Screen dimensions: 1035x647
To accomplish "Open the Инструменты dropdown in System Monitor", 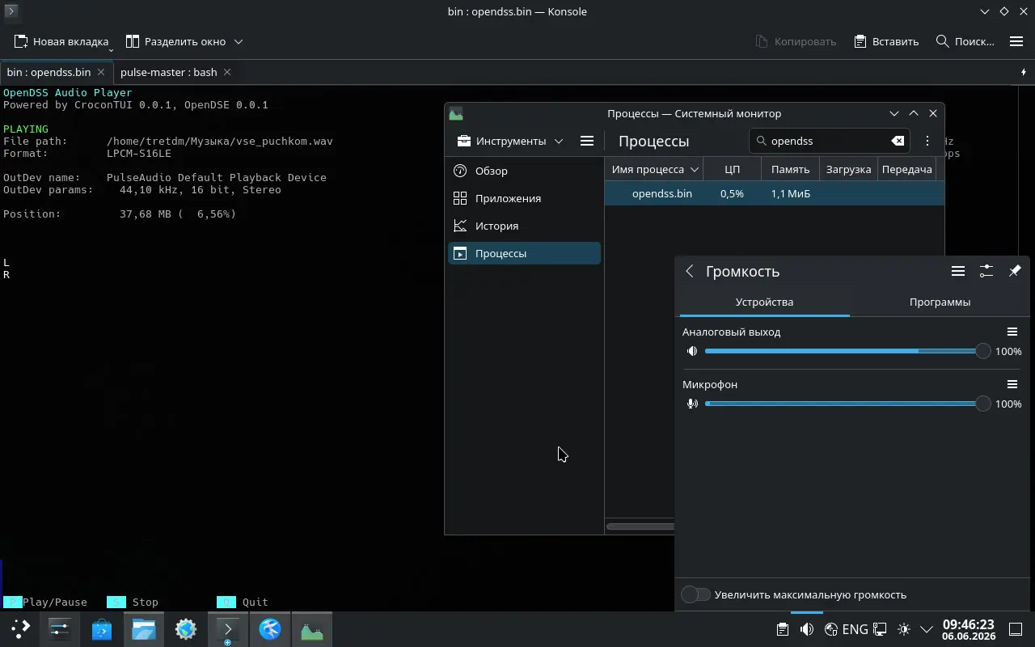I will pyautogui.click(x=510, y=141).
